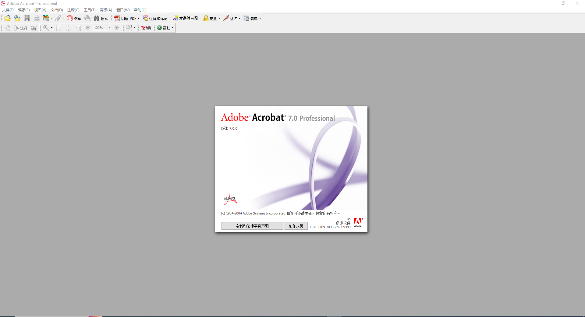
Task: Open the 编辑(E) menu
Action: point(24,10)
